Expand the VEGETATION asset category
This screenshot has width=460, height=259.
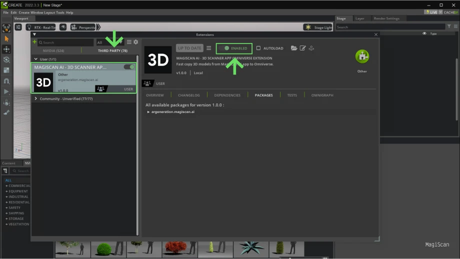[x=6, y=224]
